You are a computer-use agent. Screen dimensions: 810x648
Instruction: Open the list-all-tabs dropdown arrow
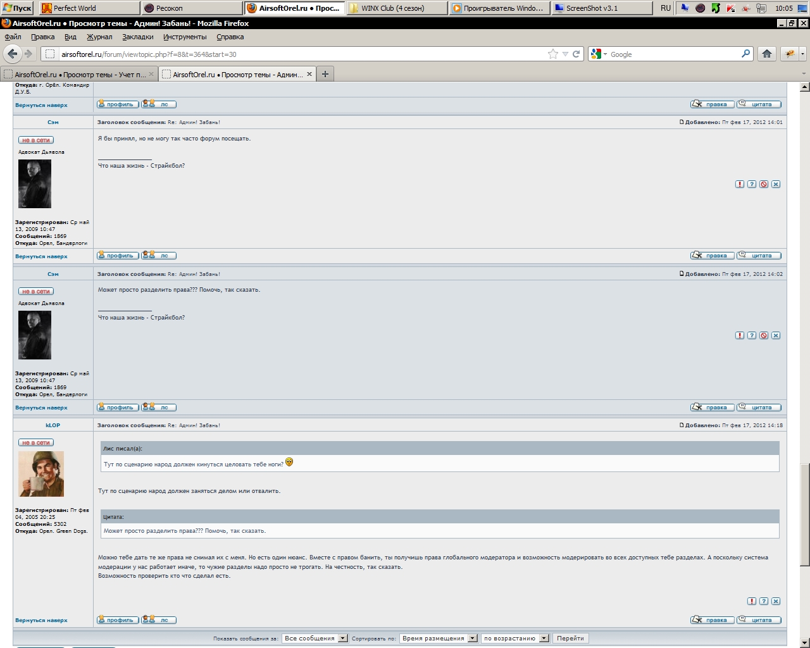point(804,74)
